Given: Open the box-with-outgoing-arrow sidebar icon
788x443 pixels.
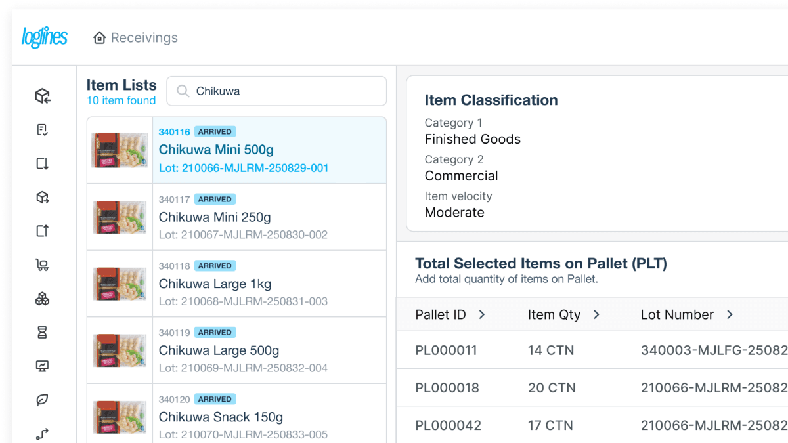Looking at the screenshot, I should (43, 198).
